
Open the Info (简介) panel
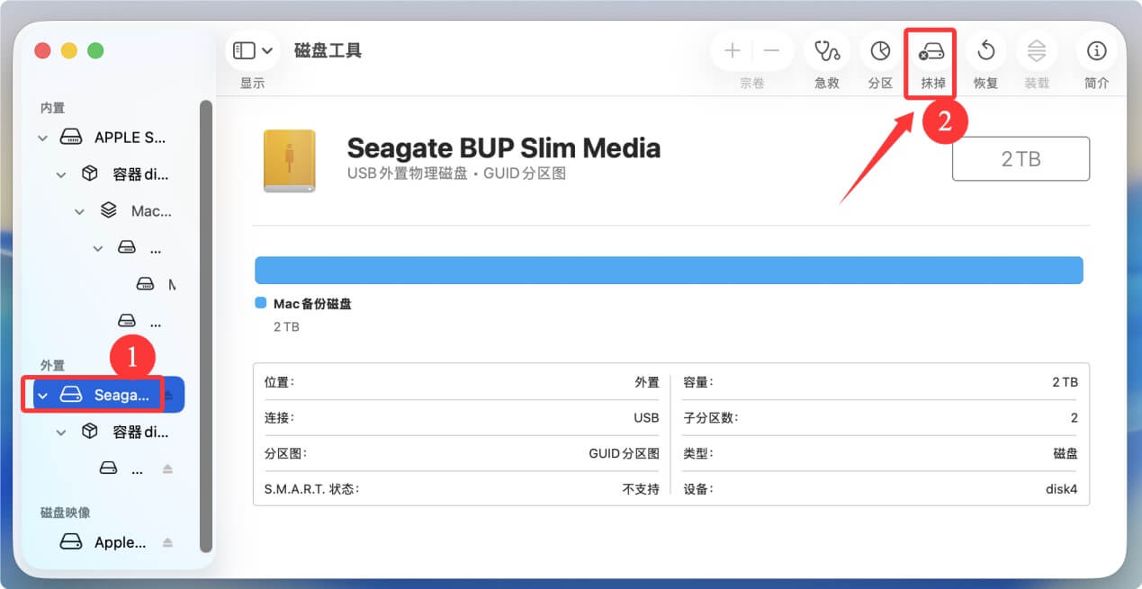[x=1096, y=51]
